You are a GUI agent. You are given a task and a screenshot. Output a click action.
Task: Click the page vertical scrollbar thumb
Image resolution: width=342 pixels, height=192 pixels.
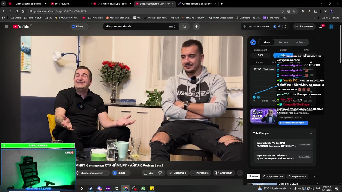tap(340, 44)
